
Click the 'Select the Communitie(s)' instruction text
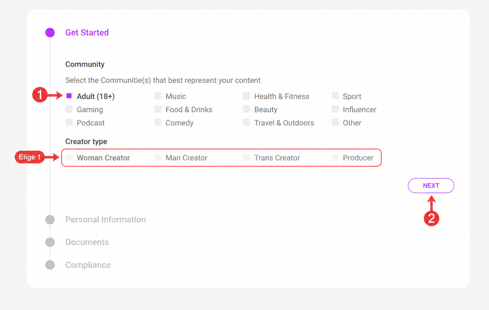(163, 80)
